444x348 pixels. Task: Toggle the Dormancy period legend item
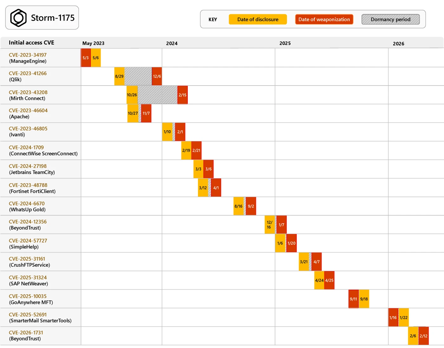(x=390, y=19)
